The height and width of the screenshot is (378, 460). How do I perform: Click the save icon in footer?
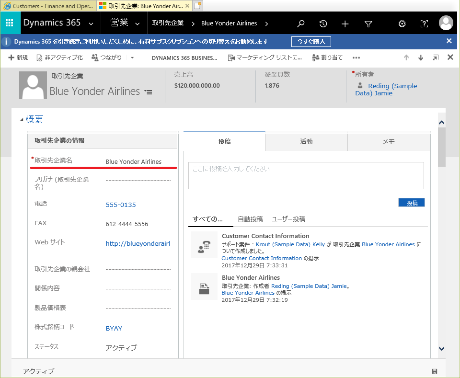click(x=435, y=371)
